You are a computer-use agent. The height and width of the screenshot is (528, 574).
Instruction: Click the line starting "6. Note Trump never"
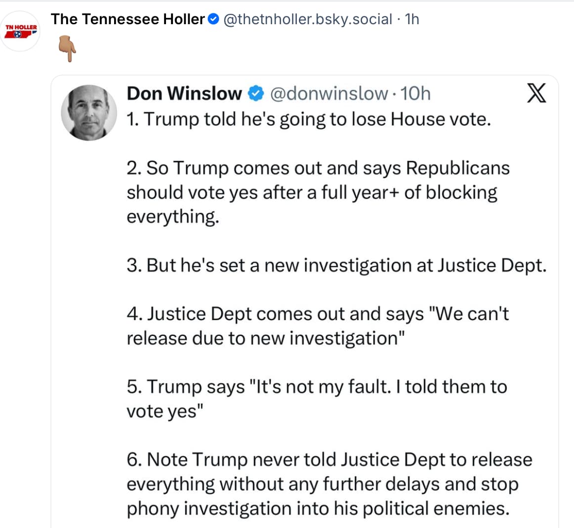tap(329, 459)
